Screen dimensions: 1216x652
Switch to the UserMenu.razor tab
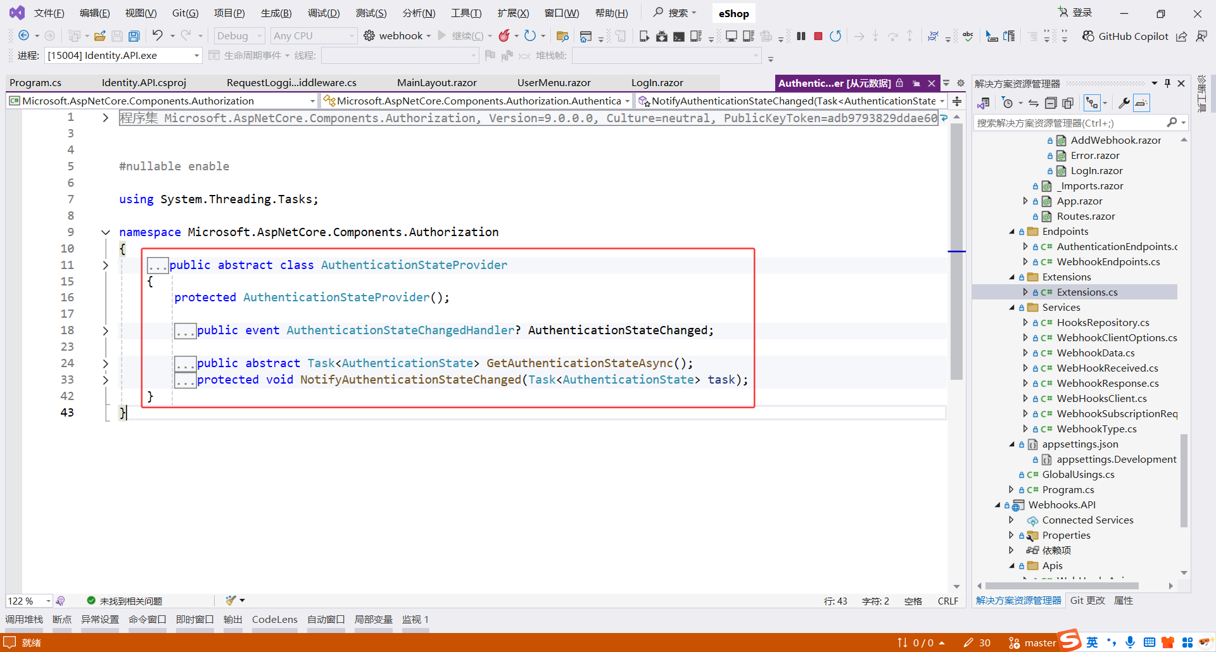pyautogui.click(x=554, y=83)
